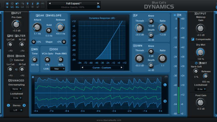Click the Side Chain section header
This screenshot has width=217, height=122.
[16, 56]
